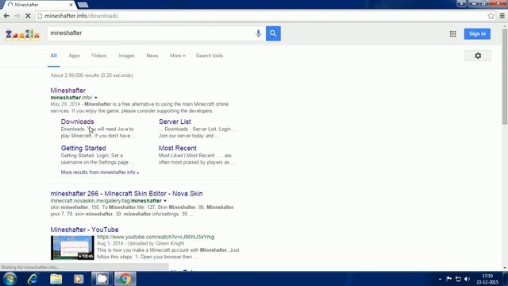
Task: Click More results from mineshafter.info
Action: pos(100,172)
